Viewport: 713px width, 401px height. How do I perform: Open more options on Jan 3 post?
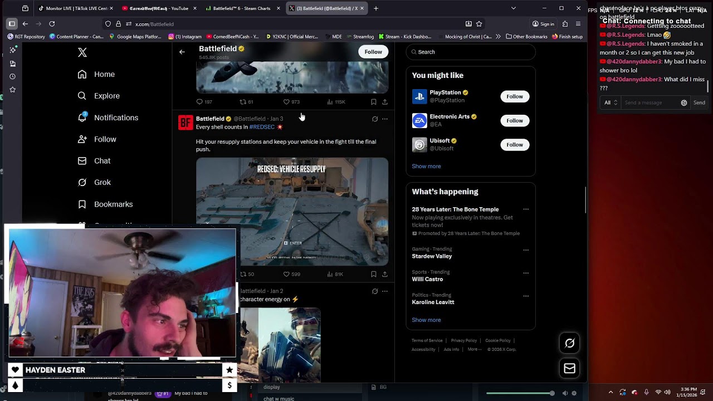coord(385,119)
